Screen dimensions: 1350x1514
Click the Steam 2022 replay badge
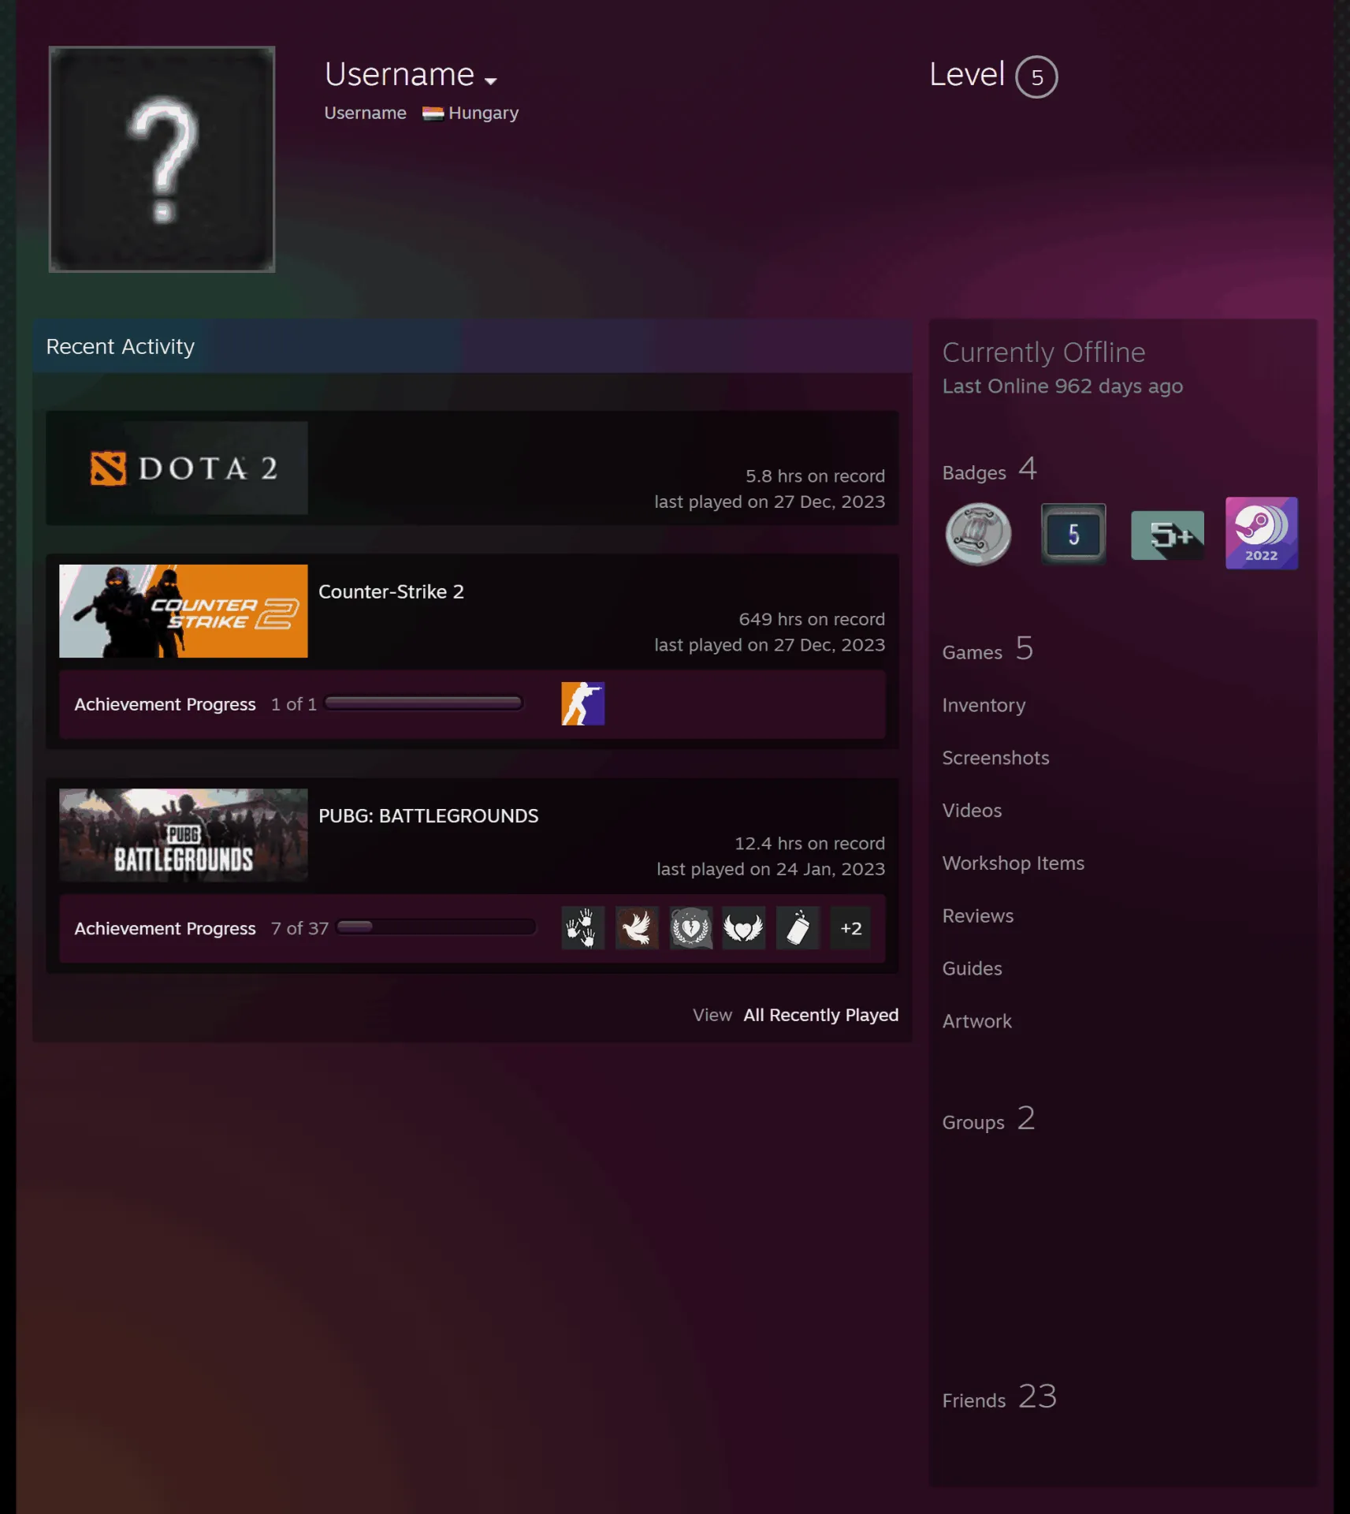pyautogui.click(x=1261, y=533)
